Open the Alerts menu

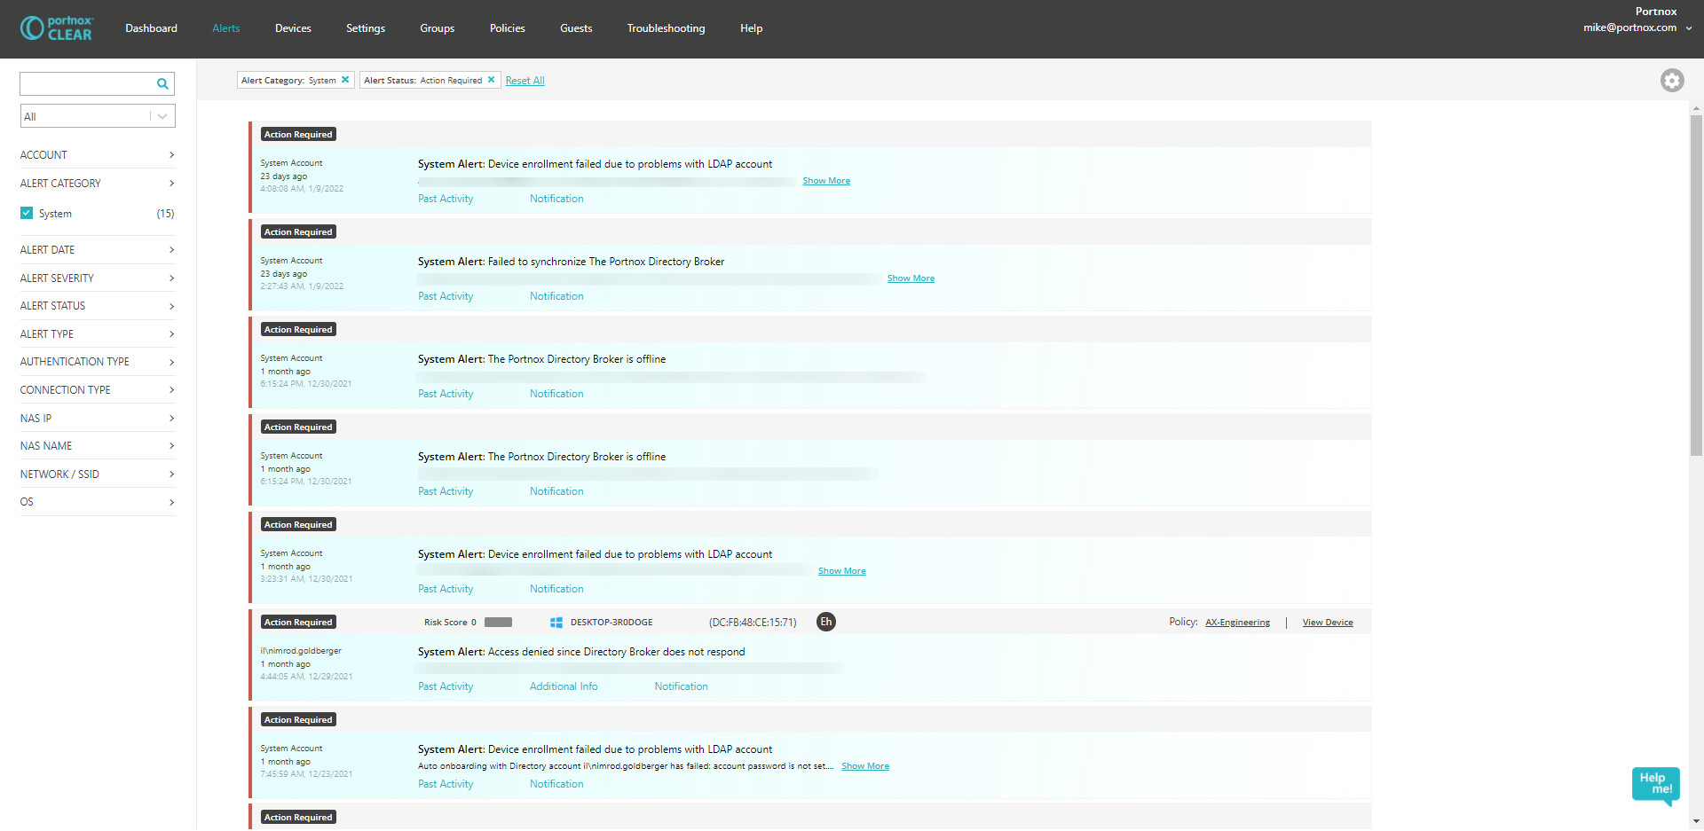pyautogui.click(x=226, y=28)
